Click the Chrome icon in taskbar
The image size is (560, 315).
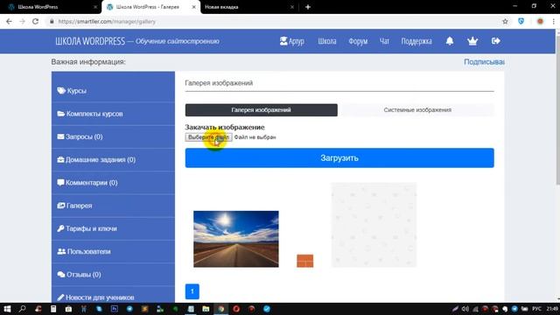click(x=221, y=309)
